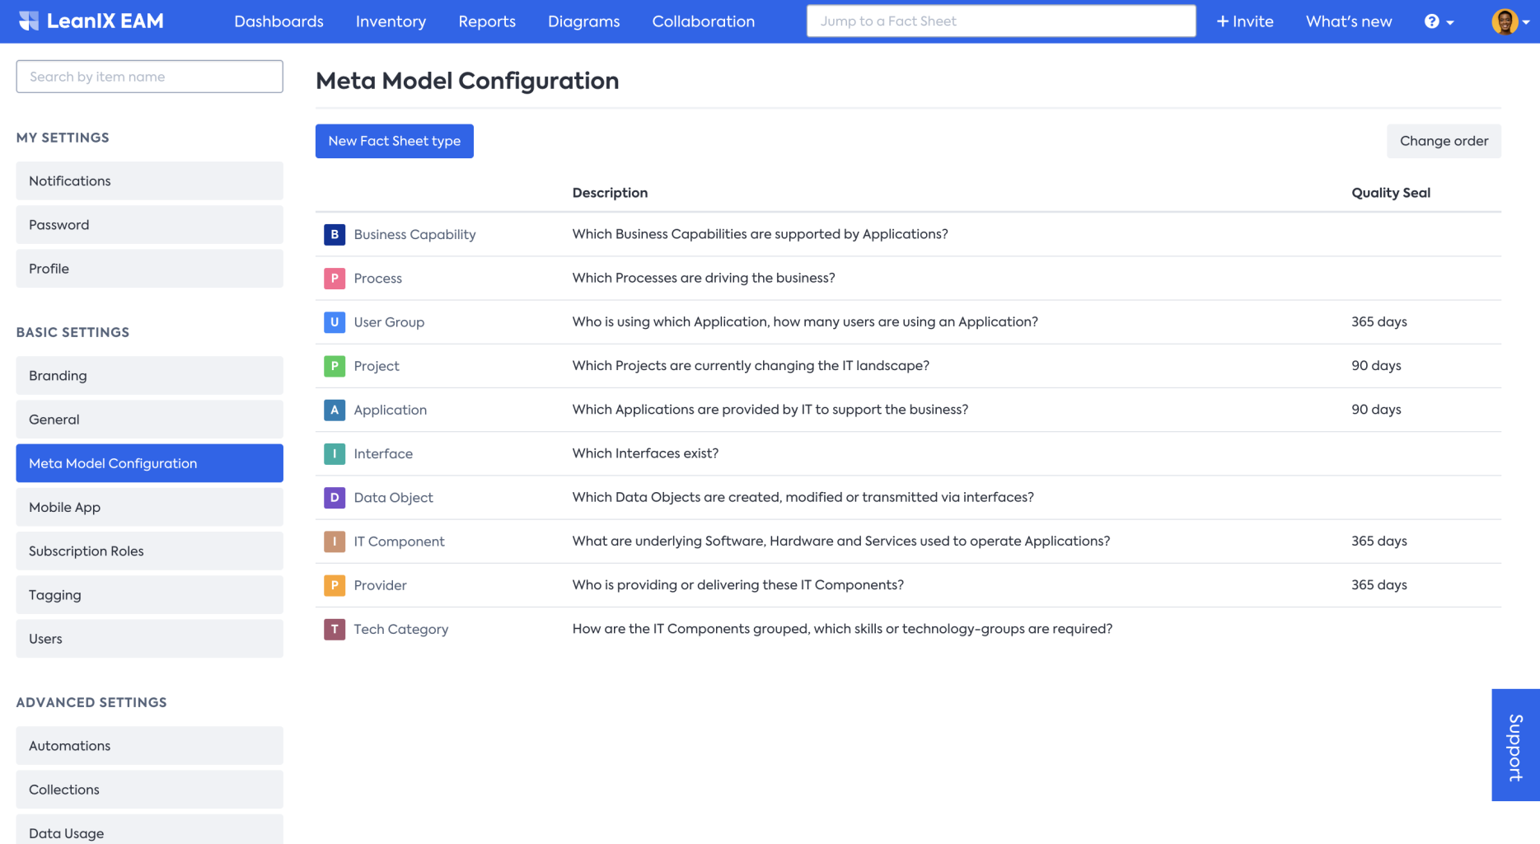Click the orange Provider 'P' icon
The image size is (1540, 844).
coord(335,585)
